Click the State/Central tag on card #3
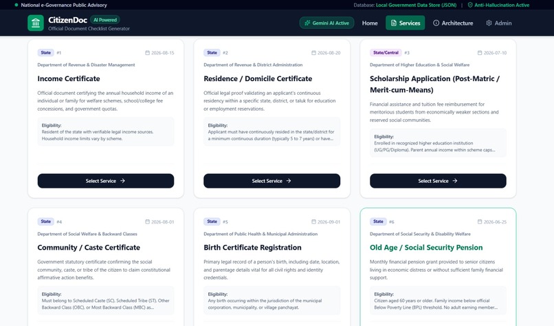Screen dimensions: 554x326 click(x=386, y=53)
